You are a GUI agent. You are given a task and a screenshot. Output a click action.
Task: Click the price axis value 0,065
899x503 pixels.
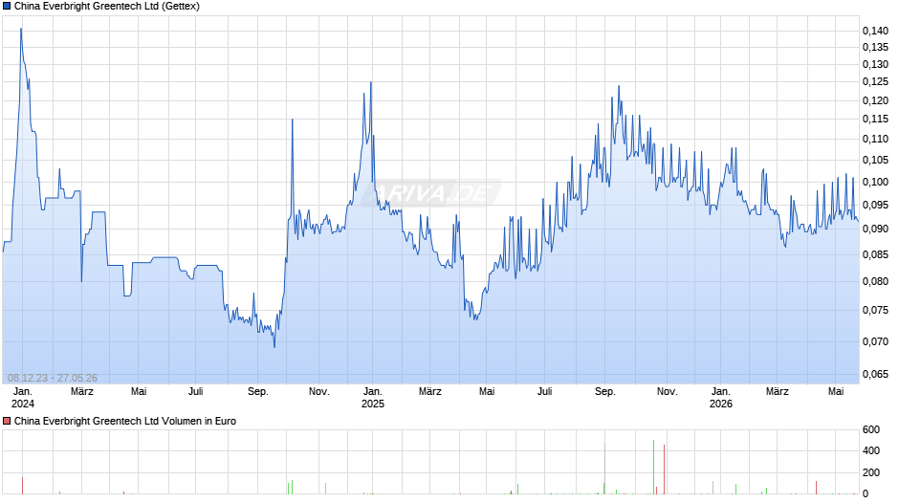[x=875, y=375]
